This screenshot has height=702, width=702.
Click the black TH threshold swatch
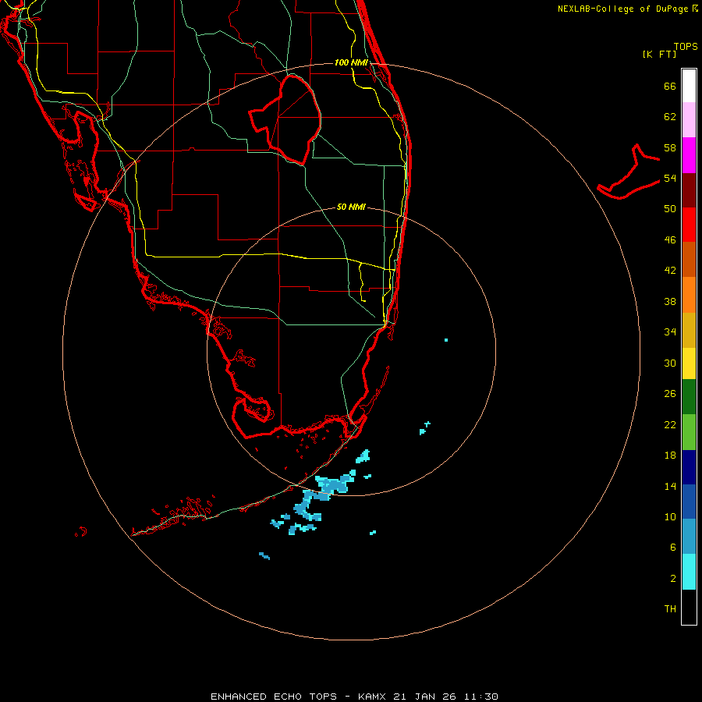[x=689, y=607]
